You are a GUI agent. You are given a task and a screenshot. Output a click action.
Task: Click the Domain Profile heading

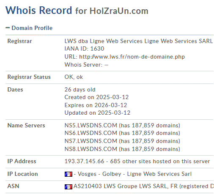[32, 28]
